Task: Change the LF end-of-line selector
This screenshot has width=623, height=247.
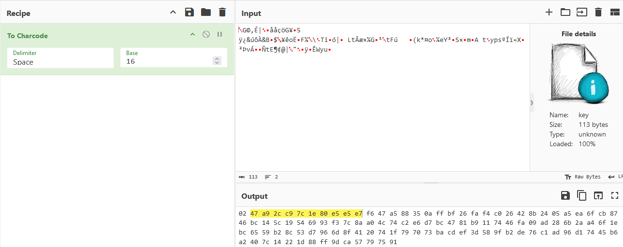Action: pos(615,177)
